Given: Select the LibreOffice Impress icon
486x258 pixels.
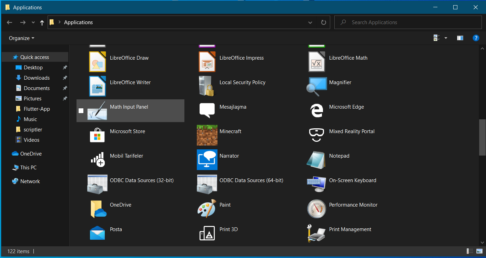Looking at the screenshot, I should point(207,62).
